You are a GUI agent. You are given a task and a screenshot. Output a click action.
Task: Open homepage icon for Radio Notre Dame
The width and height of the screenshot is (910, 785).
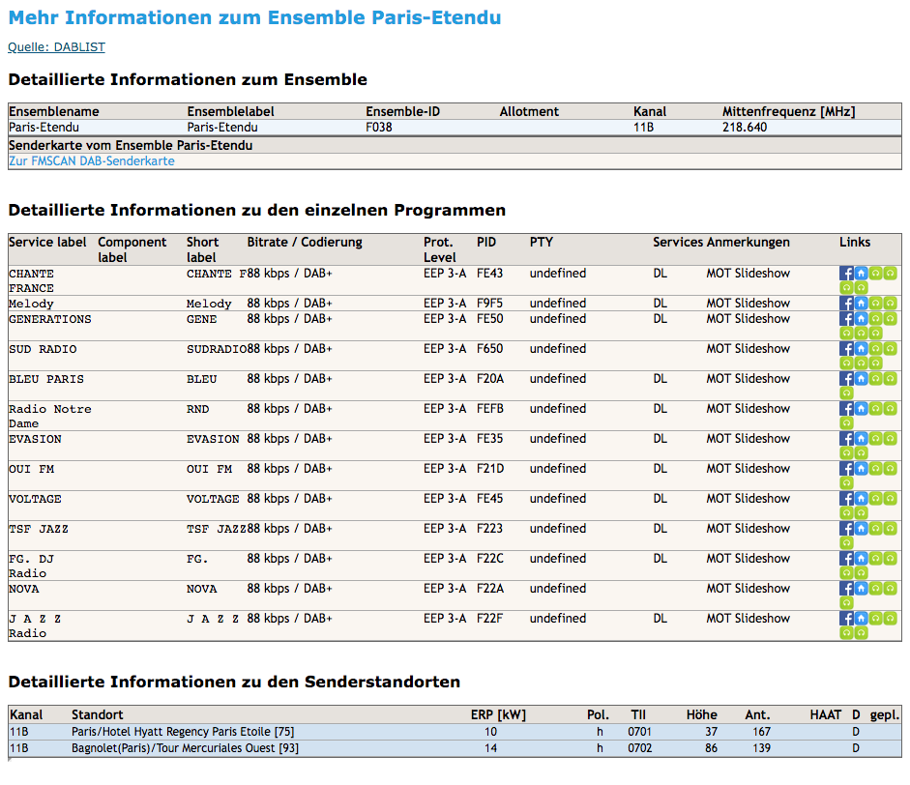click(862, 409)
